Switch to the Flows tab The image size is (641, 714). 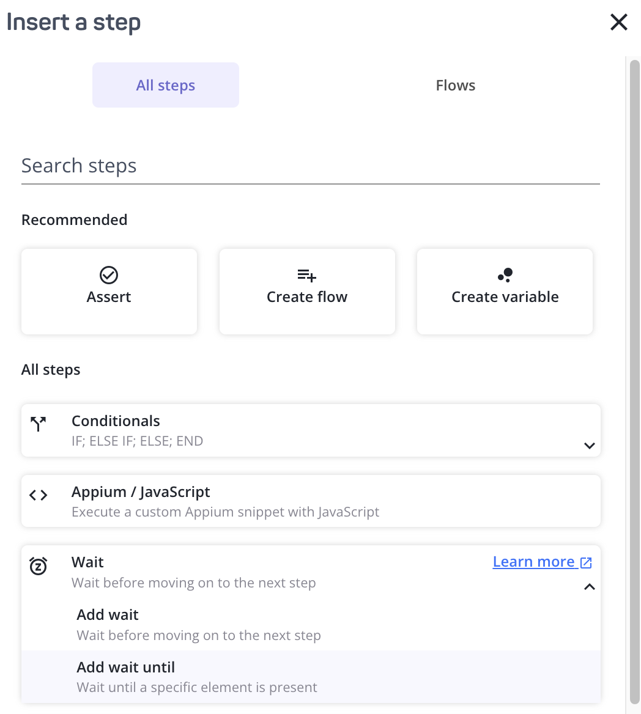coord(456,85)
